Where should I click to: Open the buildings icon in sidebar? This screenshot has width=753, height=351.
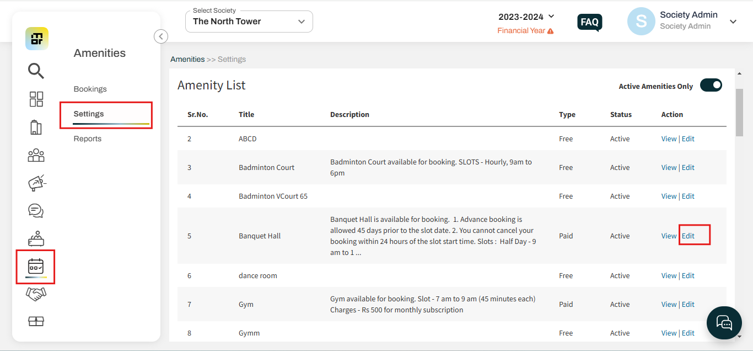point(36,127)
